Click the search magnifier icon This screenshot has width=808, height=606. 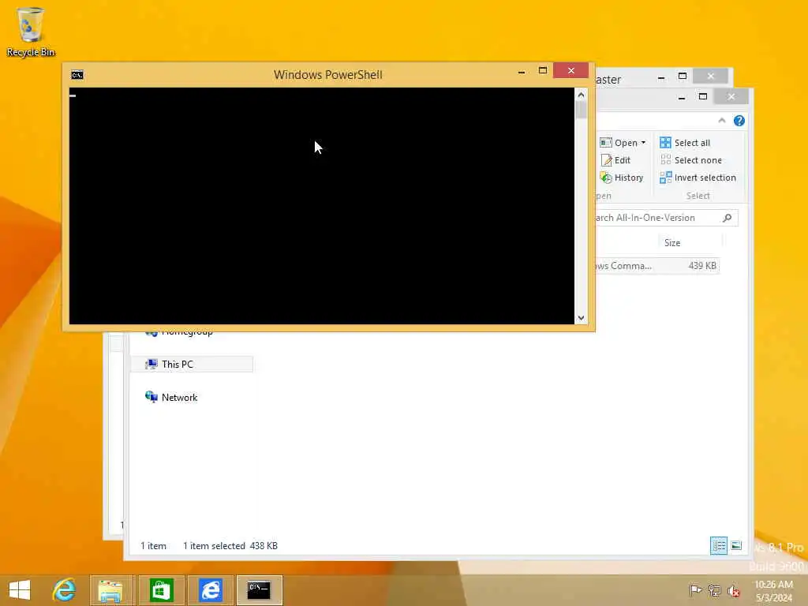[x=727, y=218]
